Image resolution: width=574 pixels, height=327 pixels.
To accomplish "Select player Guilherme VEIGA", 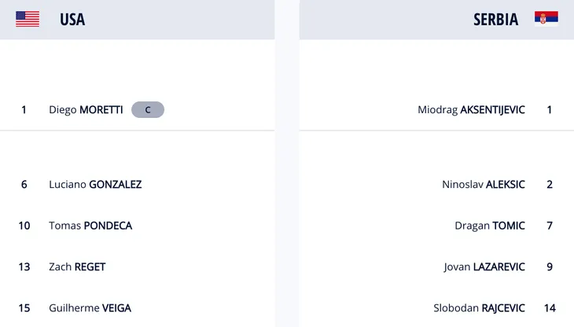I will [x=90, y=308].
